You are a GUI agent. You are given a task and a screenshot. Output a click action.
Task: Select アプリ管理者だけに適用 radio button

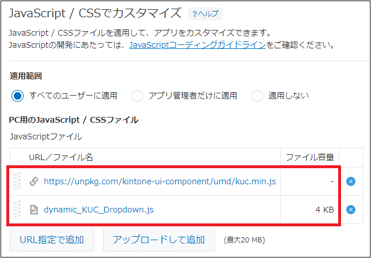[x=137, y=96]
